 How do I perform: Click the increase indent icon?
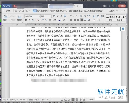(x=85, y=16)
